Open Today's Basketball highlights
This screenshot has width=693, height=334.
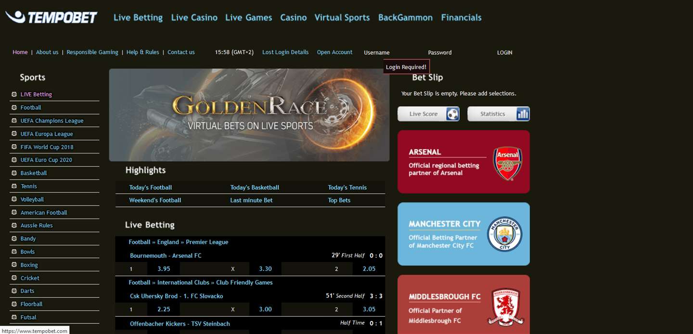pyautogui.click(x=255, y=187)
